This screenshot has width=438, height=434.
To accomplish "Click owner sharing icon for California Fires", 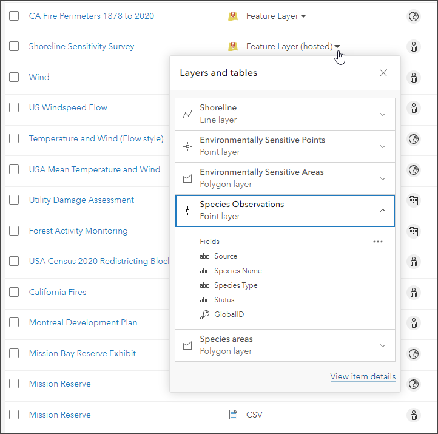I will pos(413,293).
